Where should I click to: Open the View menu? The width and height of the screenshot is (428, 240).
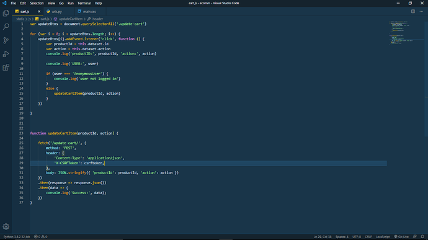click(x=51, y=3)
